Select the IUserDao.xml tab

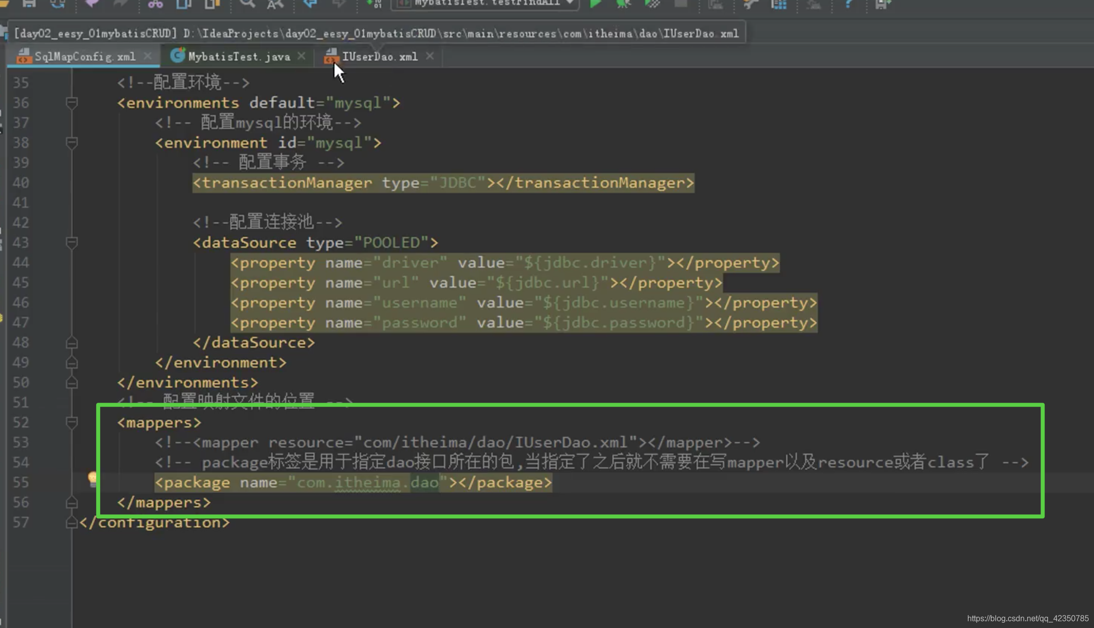coord(379,56)
